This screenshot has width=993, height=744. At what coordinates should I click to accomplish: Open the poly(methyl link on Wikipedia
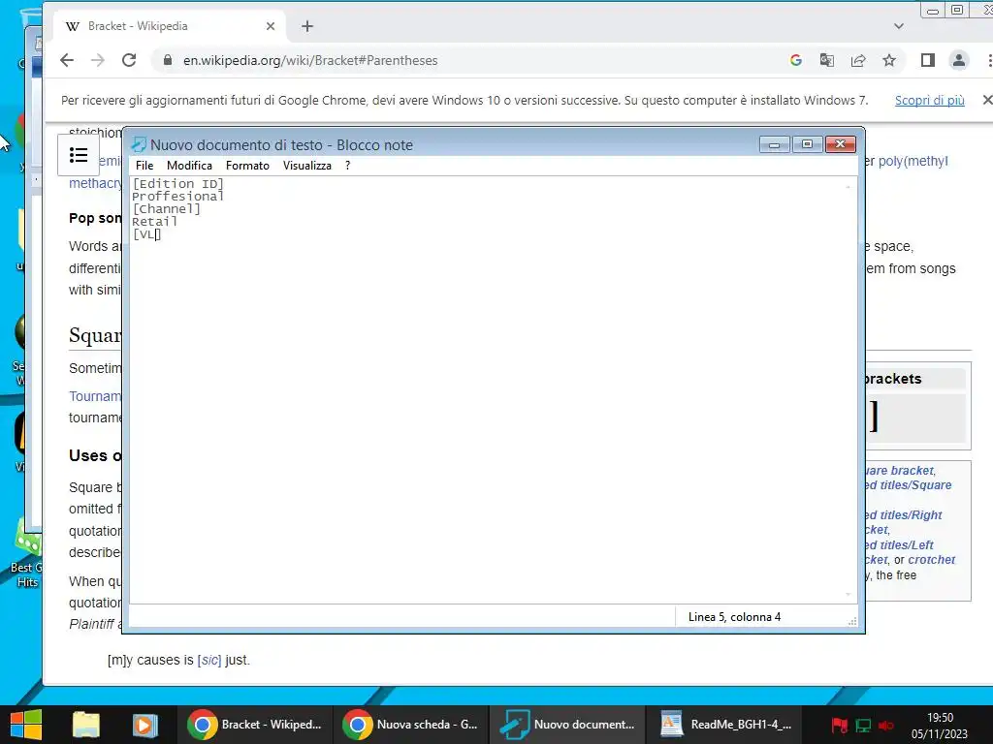pos(913,161)
